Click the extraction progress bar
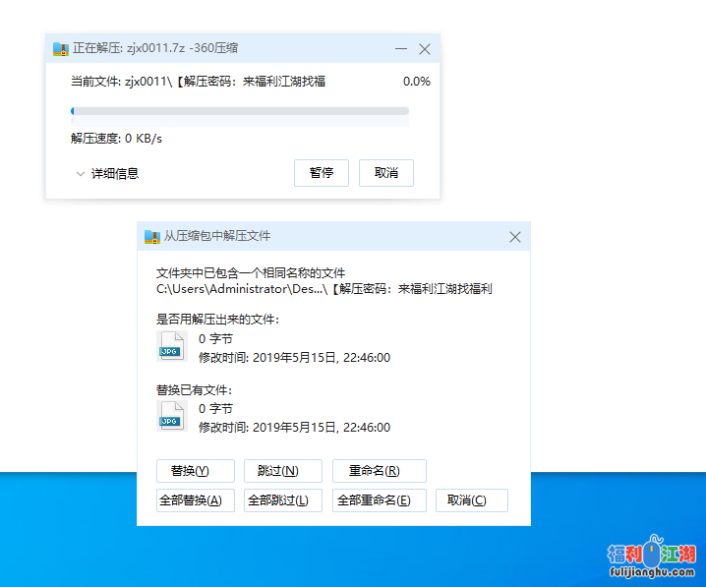The image size is (706, 587). coord(239,111)
